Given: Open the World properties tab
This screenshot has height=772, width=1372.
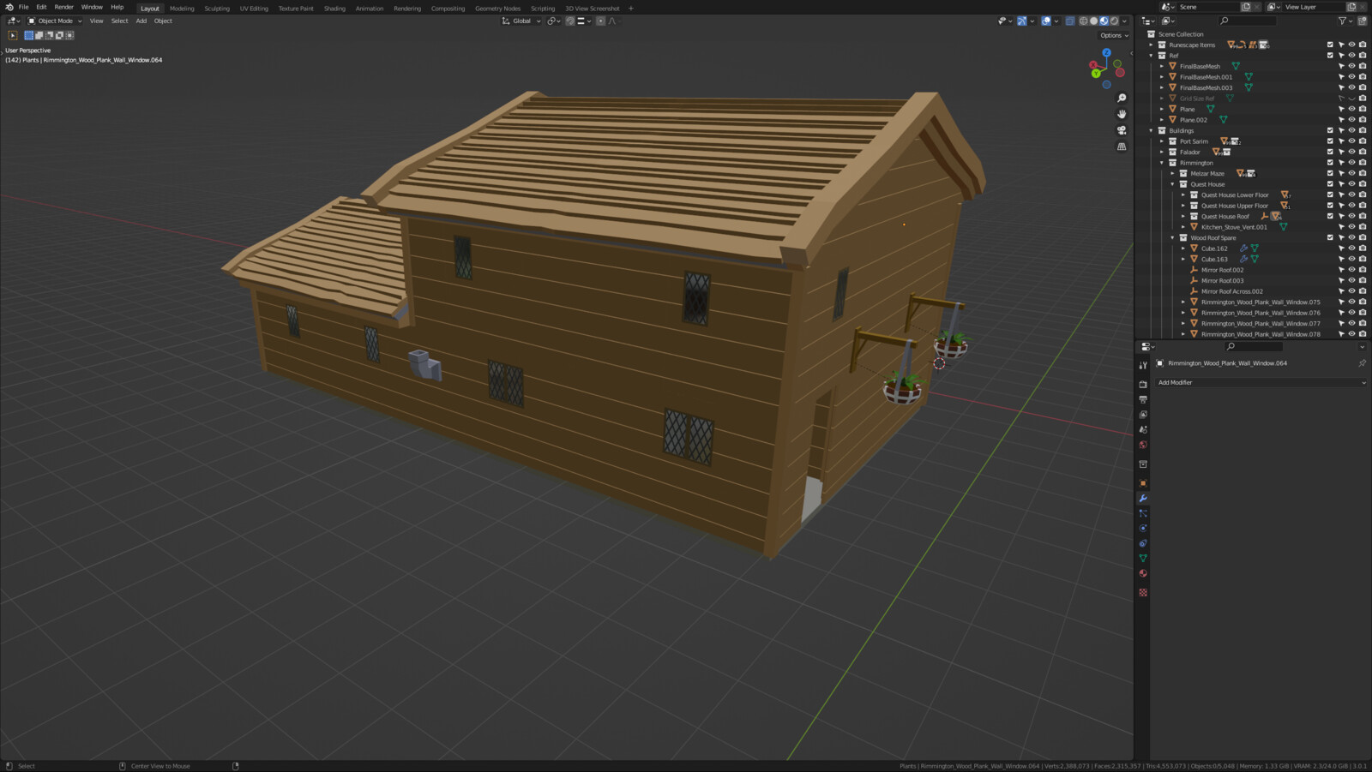Looking at the screenshot, I should coord(1143,445).
